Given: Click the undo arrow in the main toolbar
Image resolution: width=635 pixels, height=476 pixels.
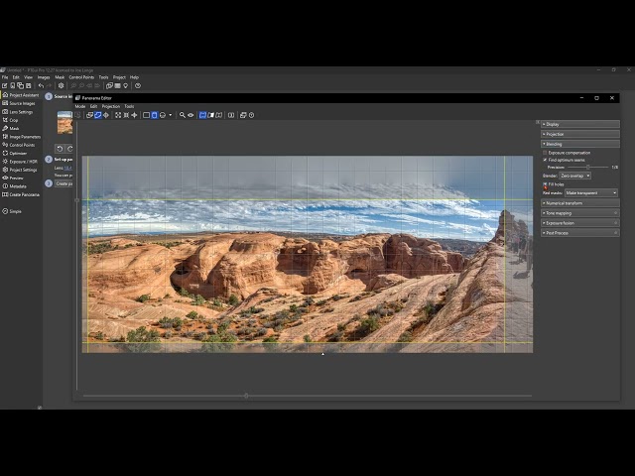Looking at the screenshot, I should [41, 86].
